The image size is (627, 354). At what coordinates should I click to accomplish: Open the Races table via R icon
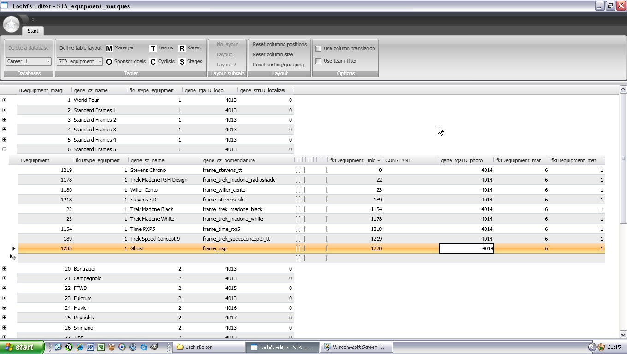click(182, 48)
